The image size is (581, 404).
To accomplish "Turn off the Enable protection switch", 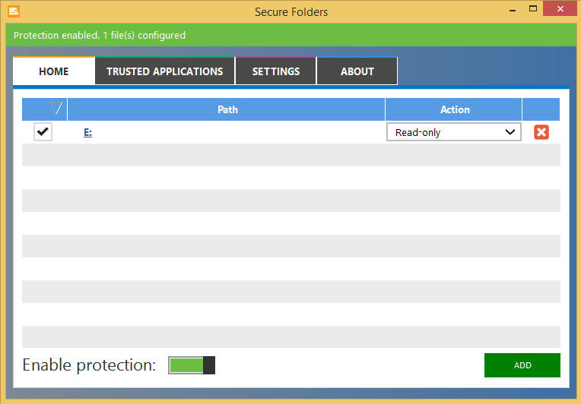I will coord(192,365).
